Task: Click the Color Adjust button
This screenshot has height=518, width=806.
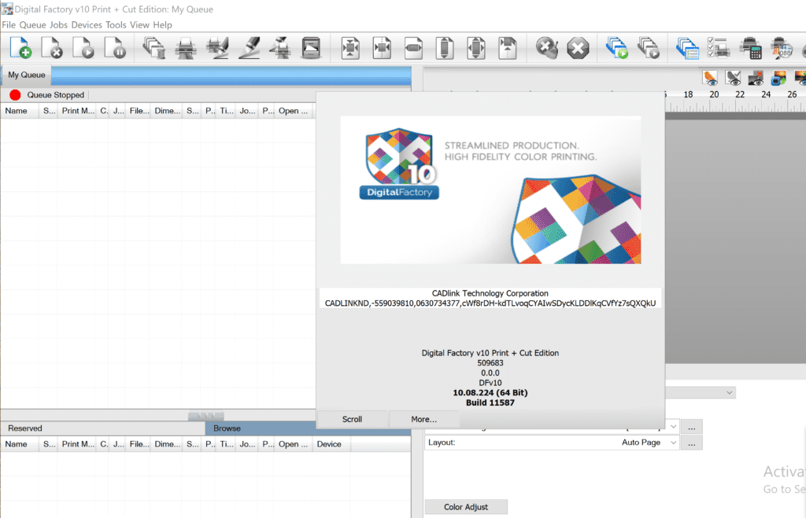Action: point(465,507)
